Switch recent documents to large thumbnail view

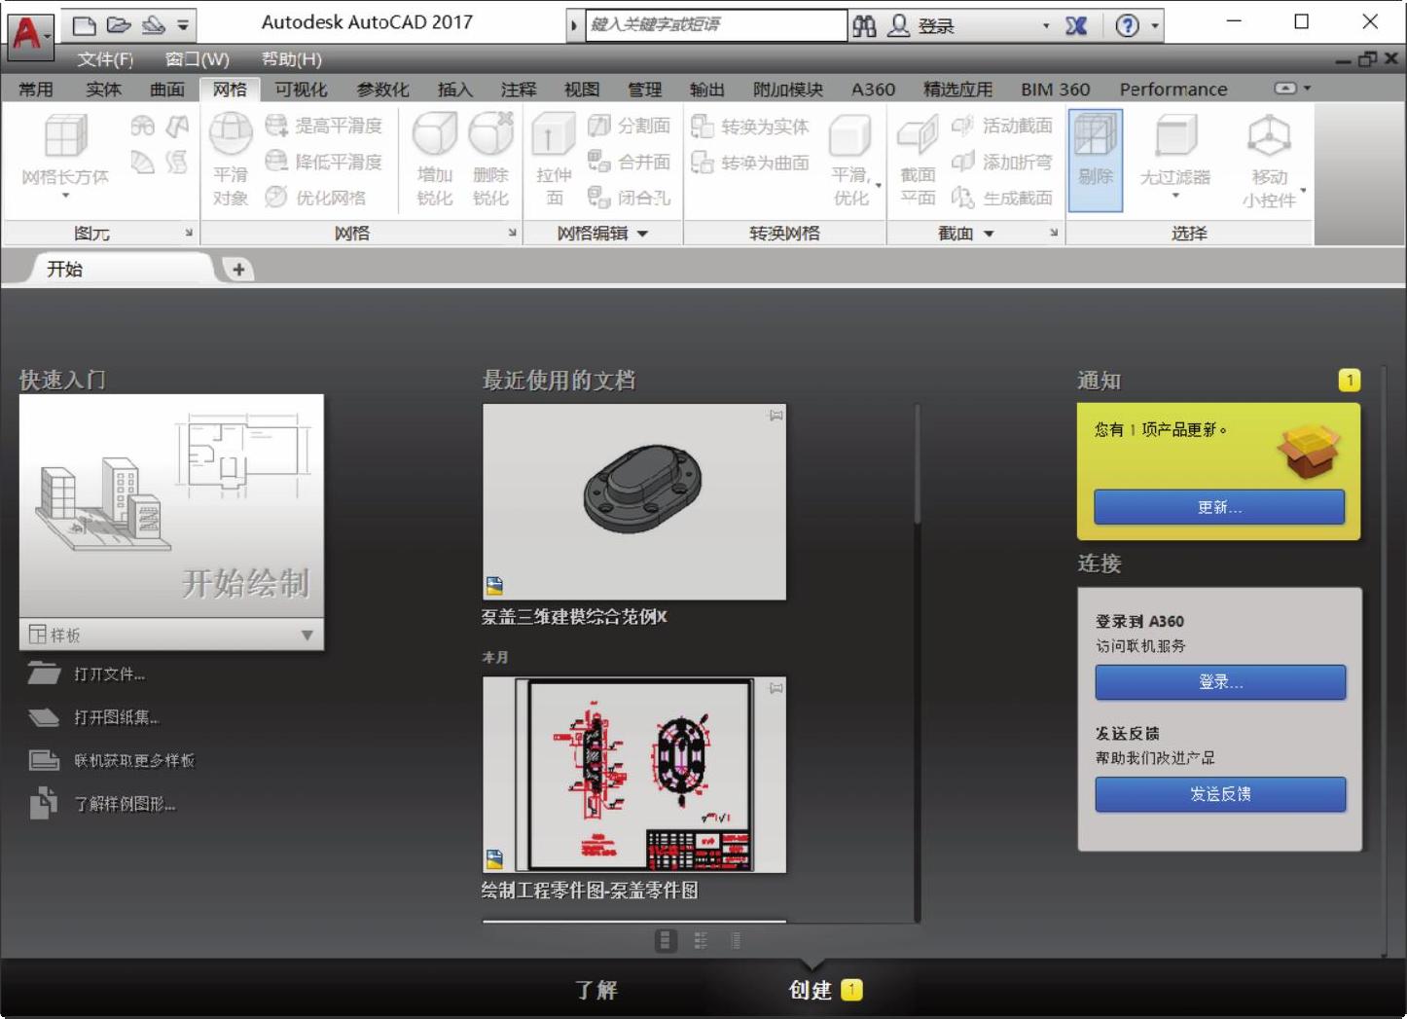pos(666,940)
